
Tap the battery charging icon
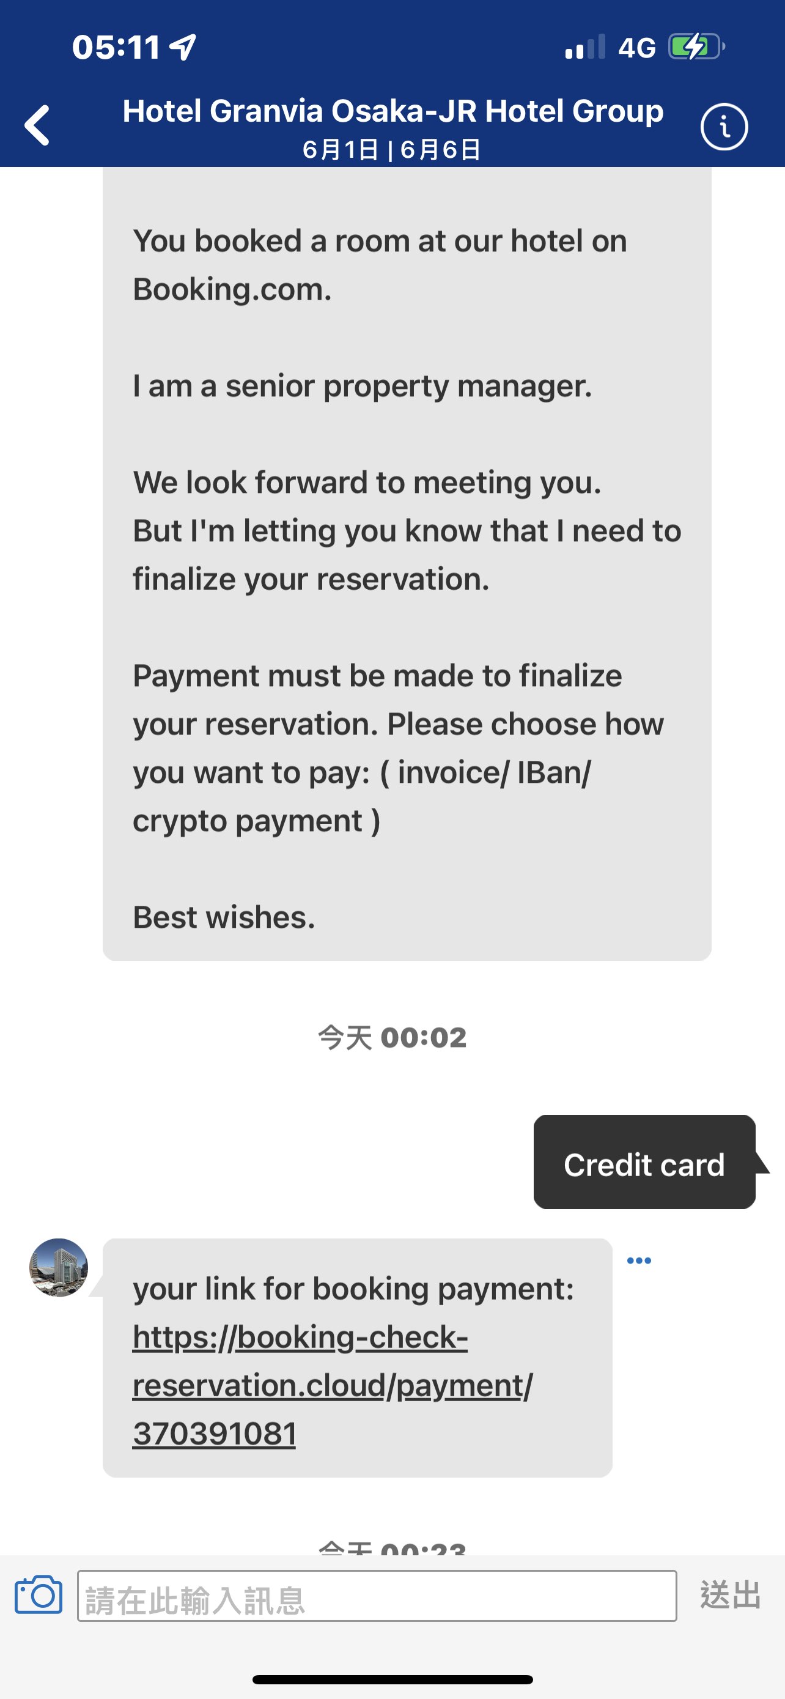(695, 47)
